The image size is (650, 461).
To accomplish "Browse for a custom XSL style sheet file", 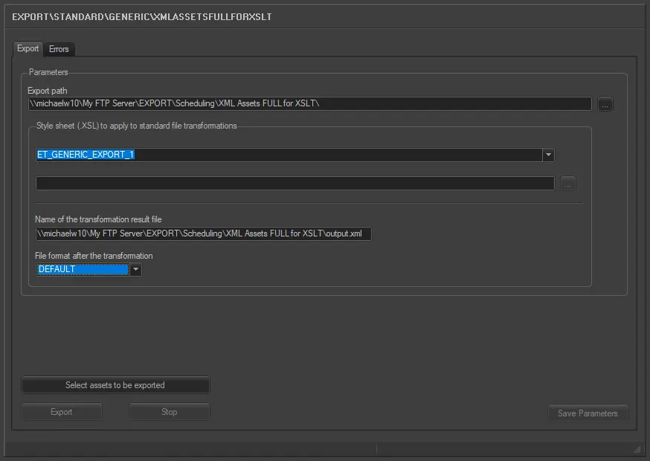I will pyautogui.click(x=568, y=183).
